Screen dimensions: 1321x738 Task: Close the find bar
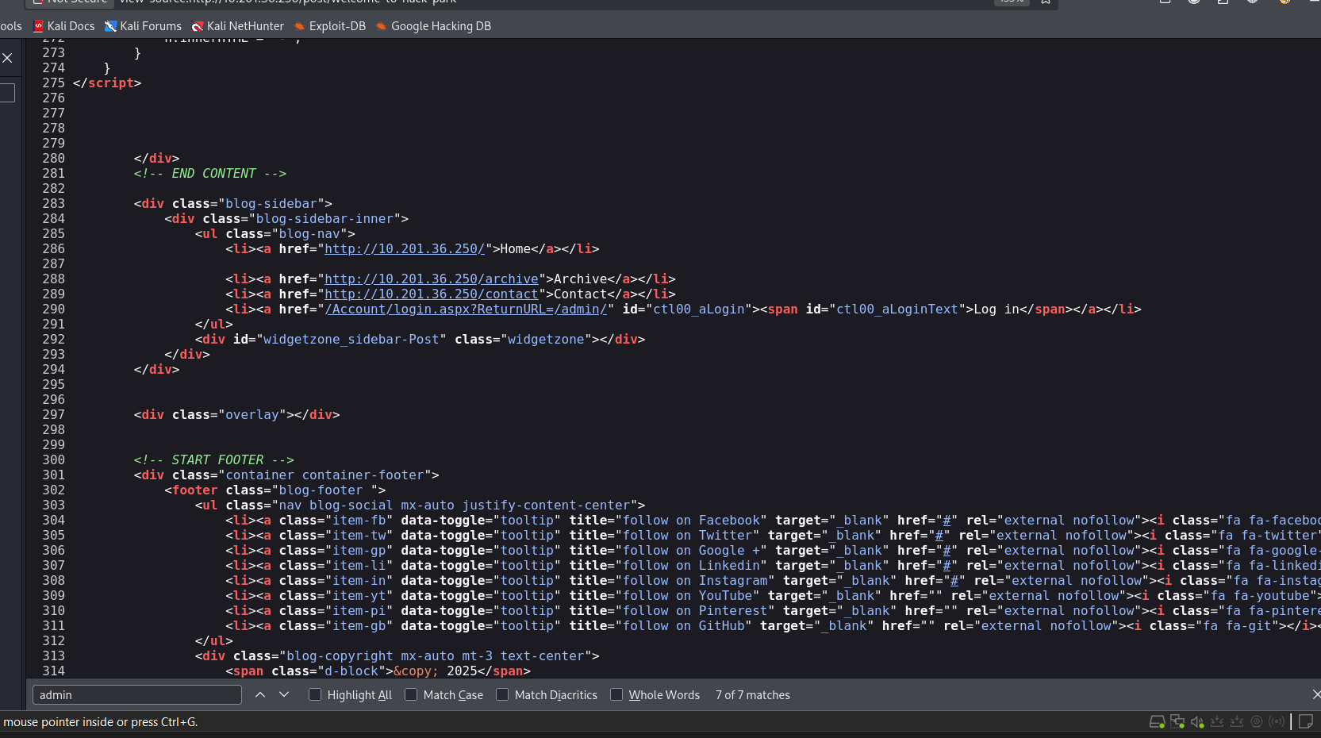pos(1315,694)
